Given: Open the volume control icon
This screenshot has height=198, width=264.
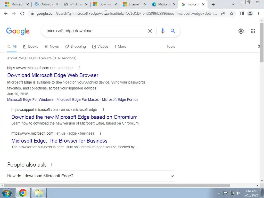Looking at the screenshot, I should [x=238, y=193].
